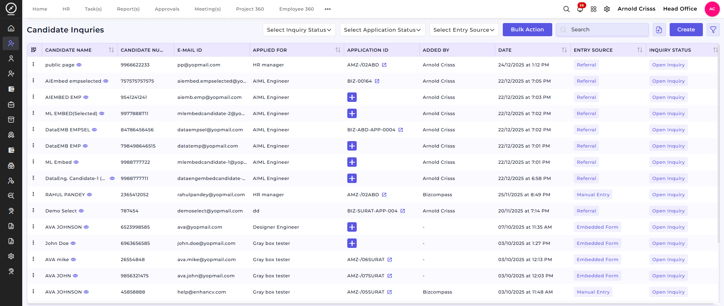View ML Embed details via eye icon
The image size is (724, 306).
tap(76, 162)
